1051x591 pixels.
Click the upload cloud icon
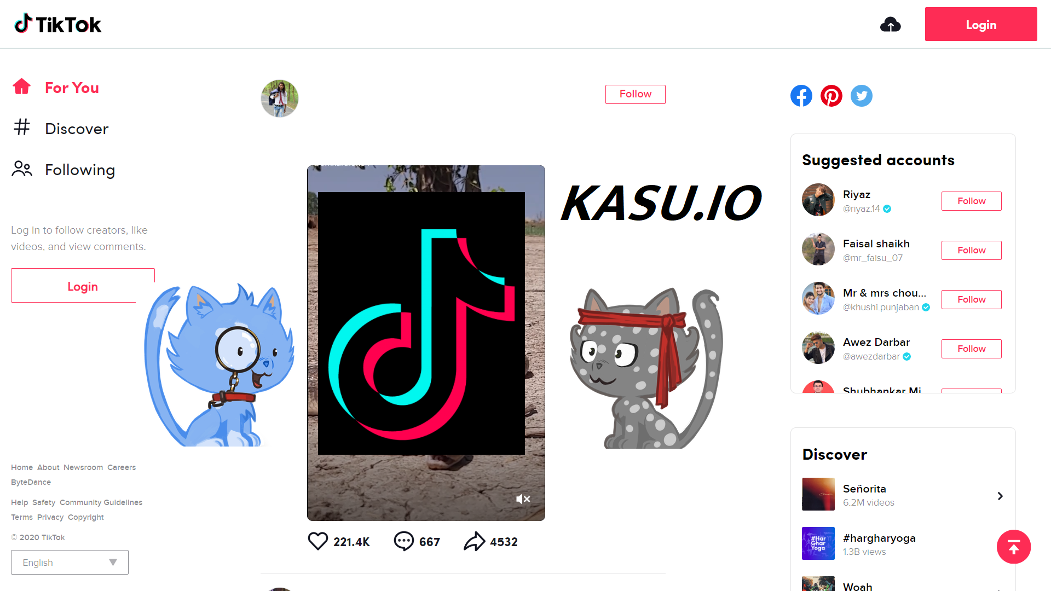pos(891,25)
